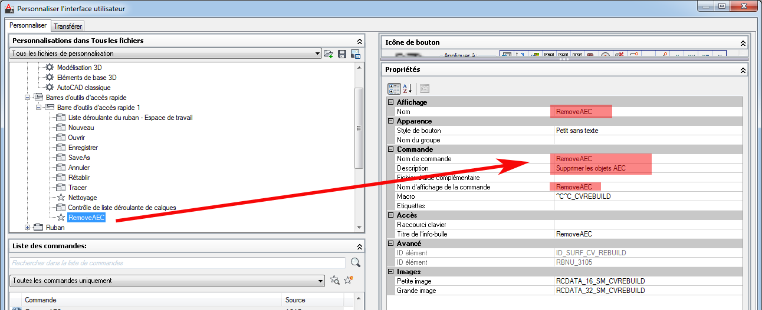
Task: Click the gear icon for AutoCAD classique
Action: [x=50, y=88]
